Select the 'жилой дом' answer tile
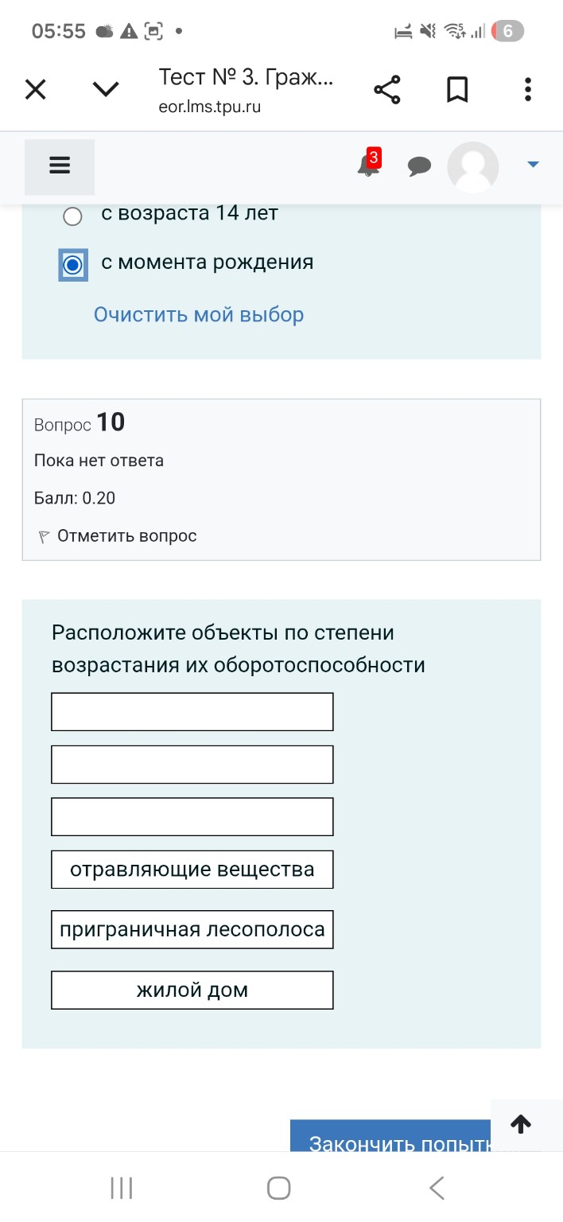The image size is (563, 1222). pyautogui.click(x=192, y=990)
